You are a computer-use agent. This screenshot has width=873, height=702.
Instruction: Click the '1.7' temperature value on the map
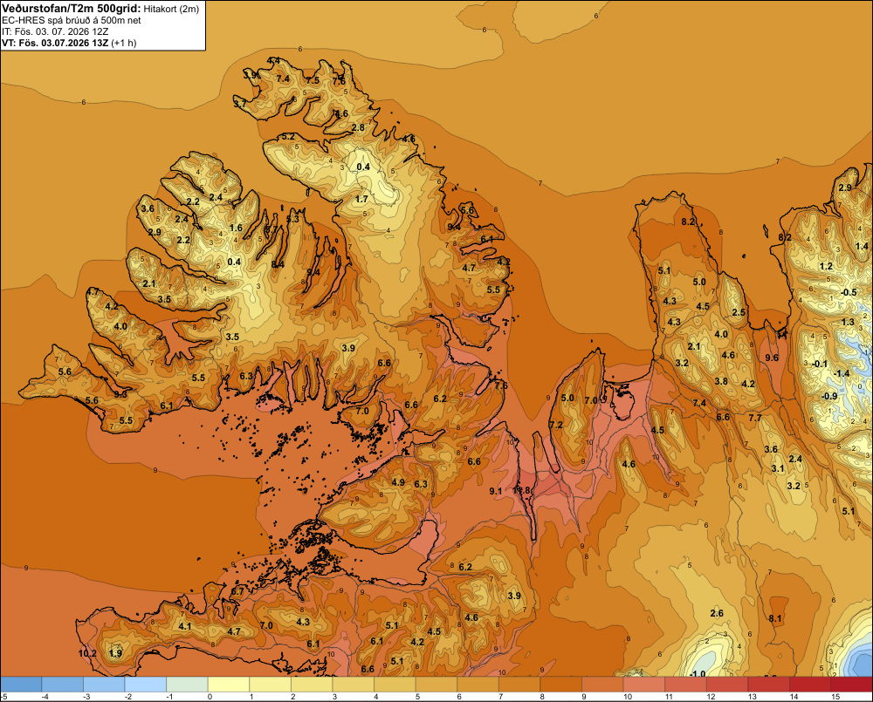pos(361,199)
